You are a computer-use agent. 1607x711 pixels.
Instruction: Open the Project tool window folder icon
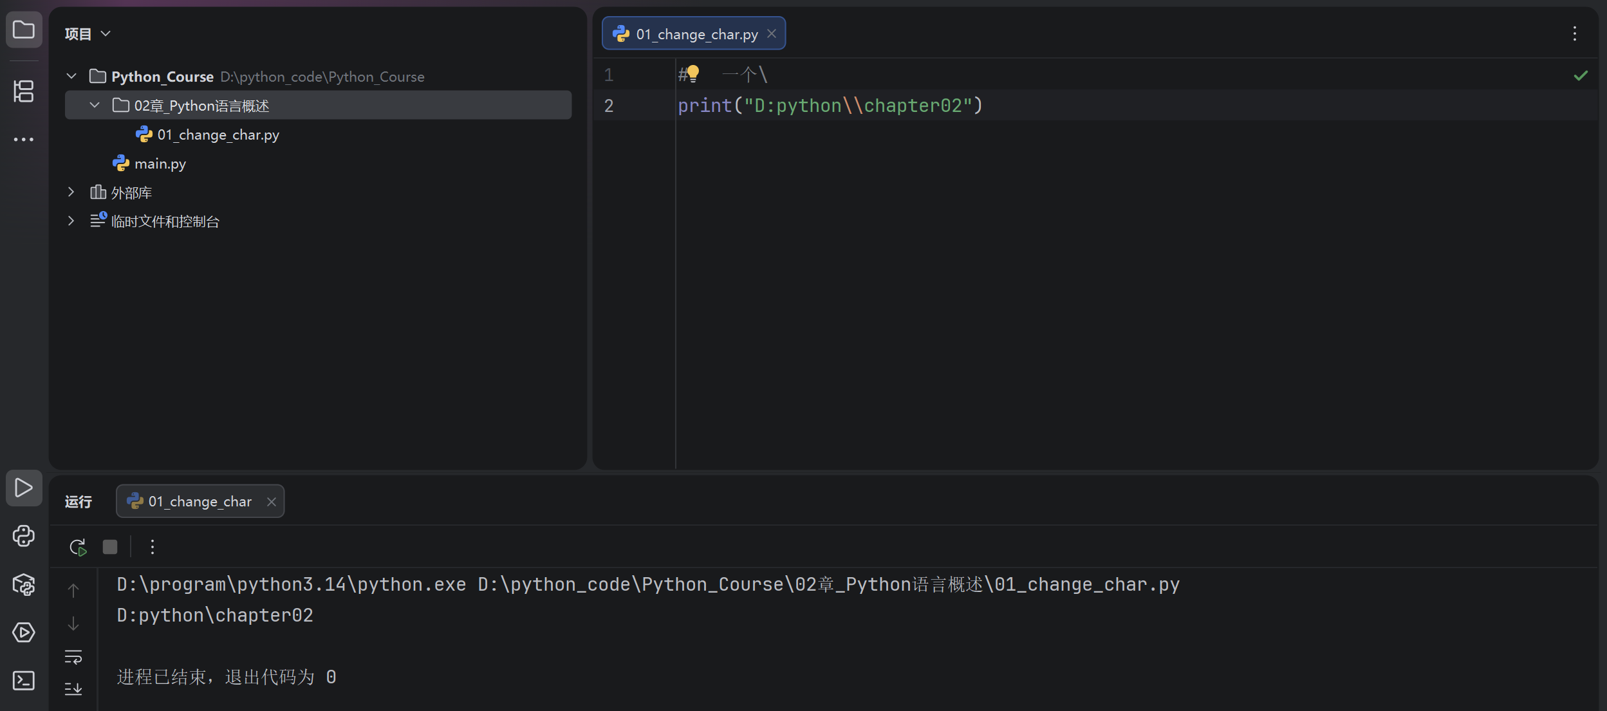tap(24, 30)
